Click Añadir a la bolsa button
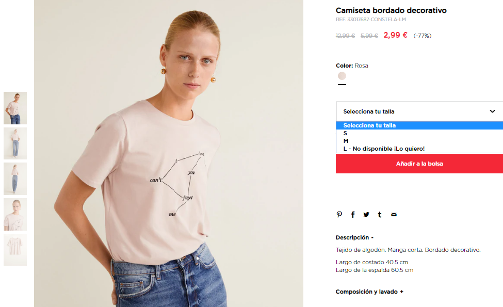This screenshot has height=307, width=503. pyautogui.click(x=419, y=164)
